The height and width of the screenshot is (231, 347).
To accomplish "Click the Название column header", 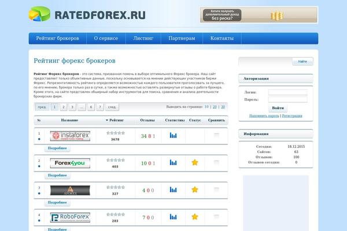I will click(69, 120).
